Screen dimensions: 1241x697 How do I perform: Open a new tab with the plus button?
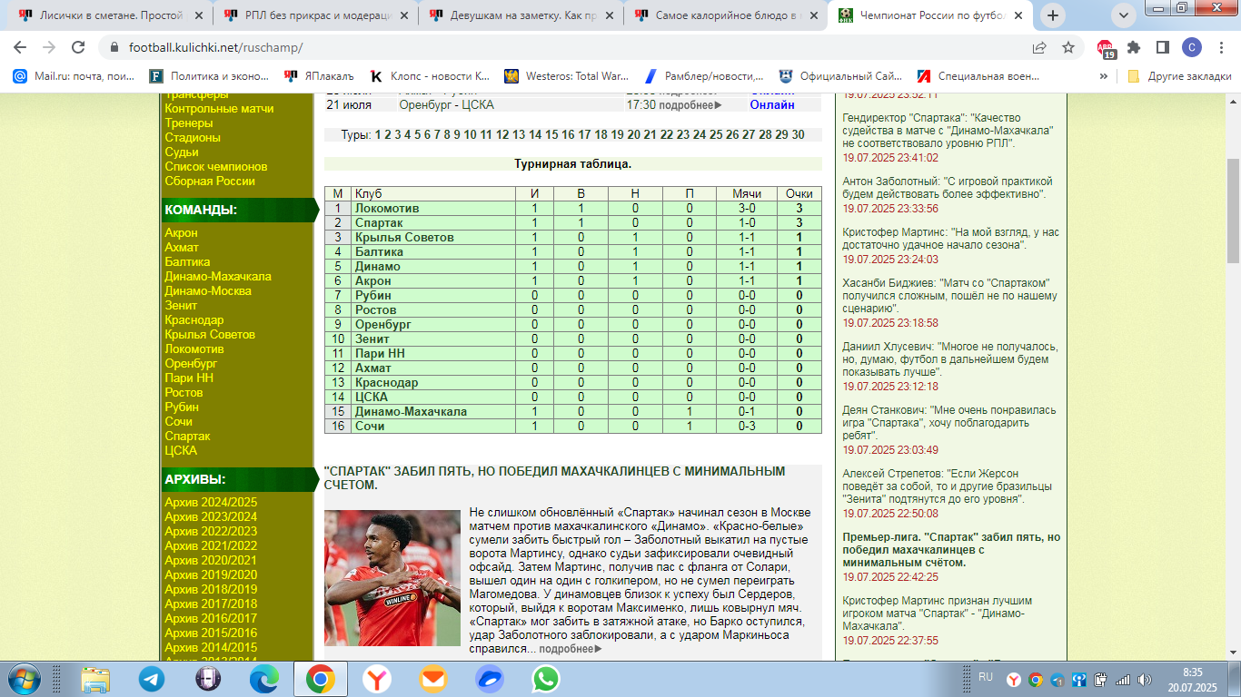1053,15
